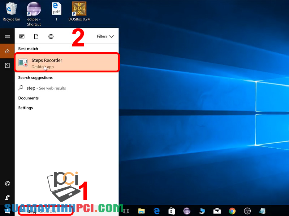This screenshot has width=289, height=216.
Task: Filter results by Apps icon
Action: coord(22,36)
